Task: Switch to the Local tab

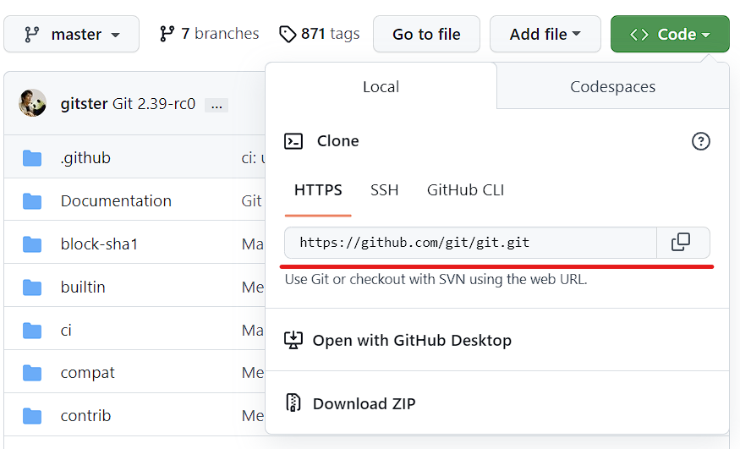Action: click(x=381, y=87)
